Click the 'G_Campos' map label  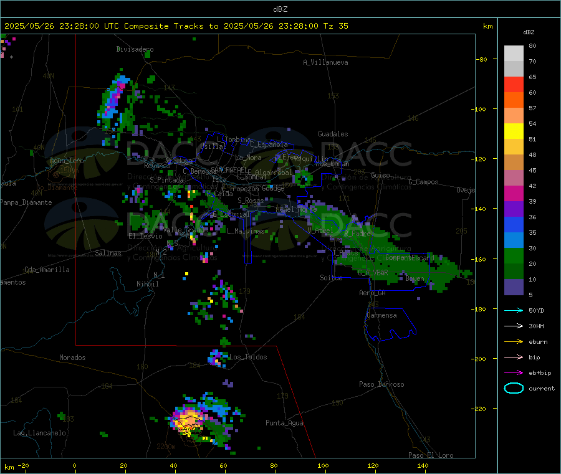pos(423,182)
